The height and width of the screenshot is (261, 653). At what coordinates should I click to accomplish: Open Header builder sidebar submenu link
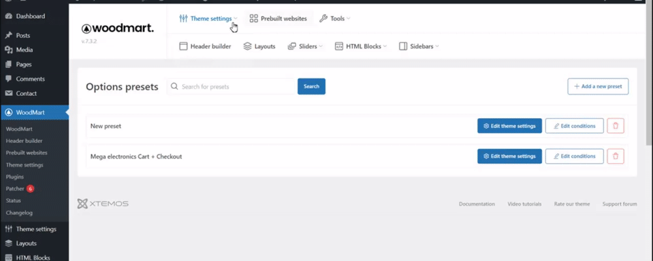click(24, 141)
